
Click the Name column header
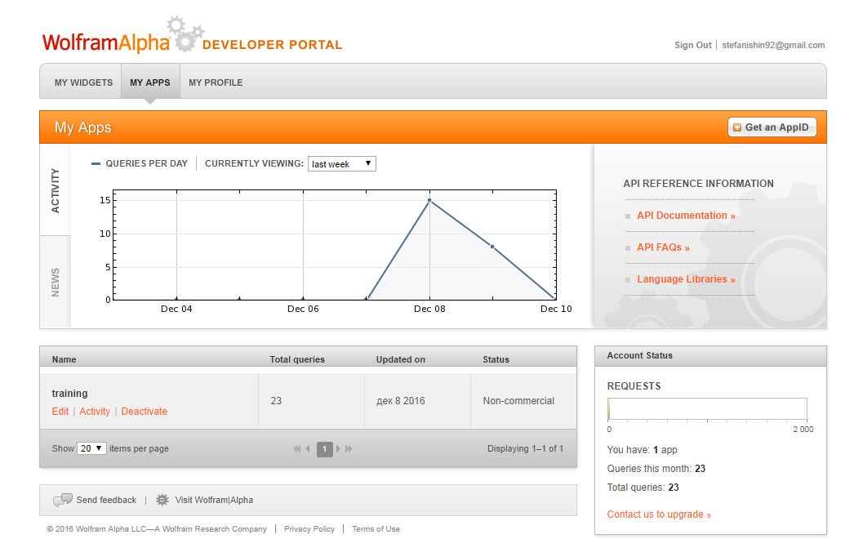tap(64, 359)
